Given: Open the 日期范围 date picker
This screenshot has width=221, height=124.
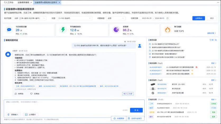Looking at the screenshot, I should (x=155, y=18).
